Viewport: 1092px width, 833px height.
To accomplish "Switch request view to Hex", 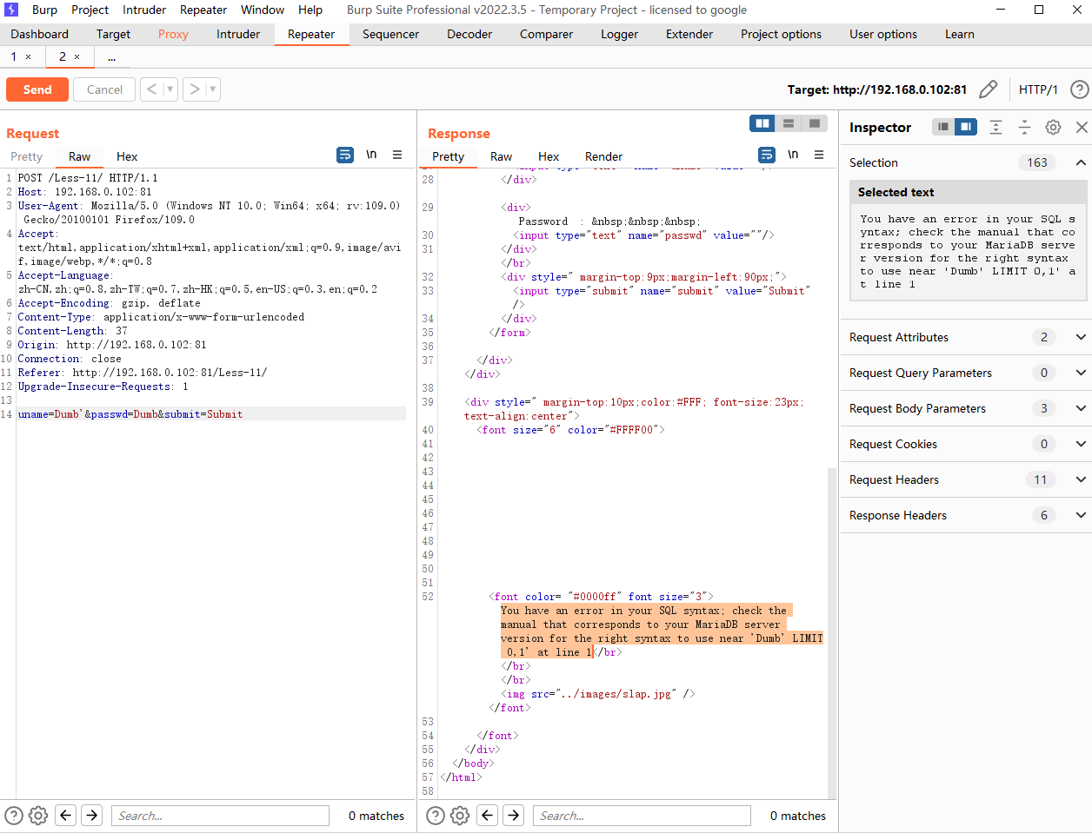I will (x=127, y=156).
